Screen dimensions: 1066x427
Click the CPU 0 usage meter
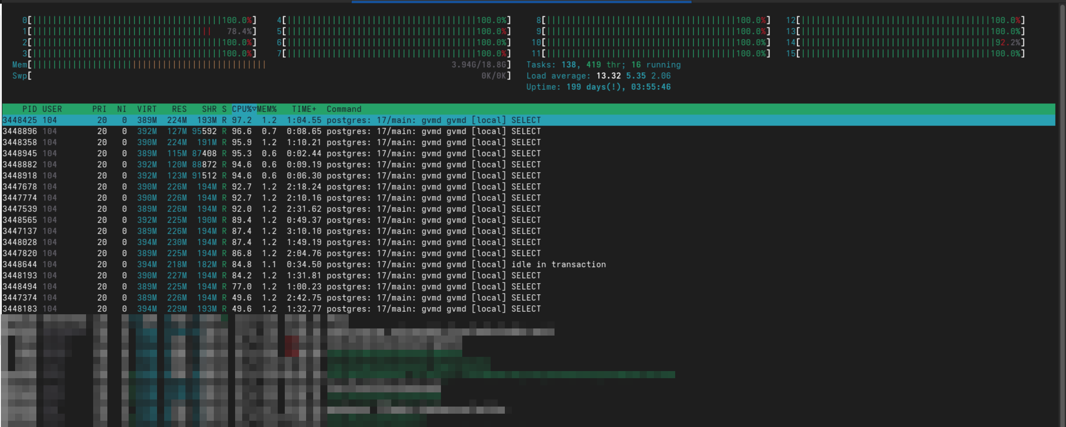(x=139, y=20)
